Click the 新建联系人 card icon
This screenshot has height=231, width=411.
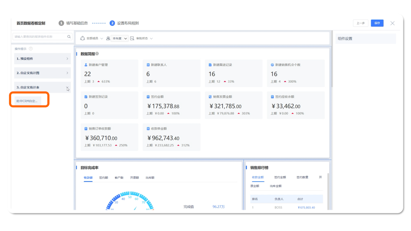(x=148, y=65)
